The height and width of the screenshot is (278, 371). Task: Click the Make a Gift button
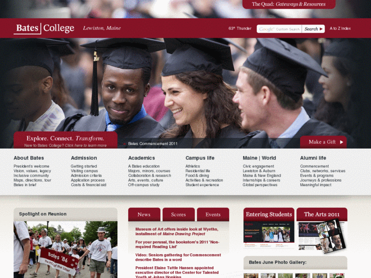point(323,142)
